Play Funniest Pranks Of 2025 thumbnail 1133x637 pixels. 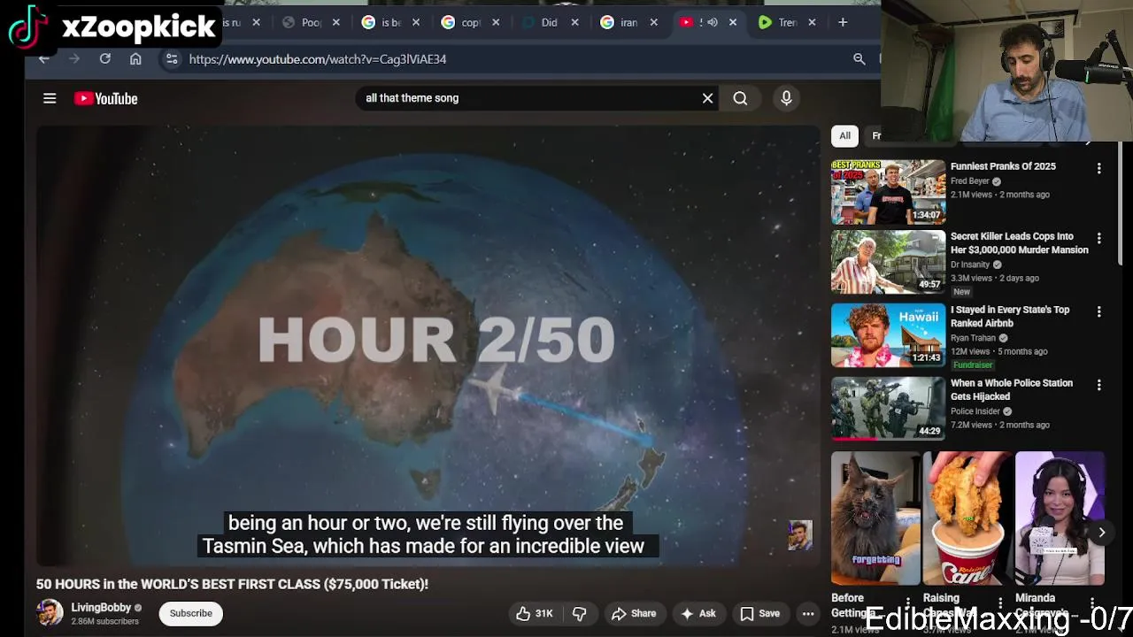[x=888, y=192]
